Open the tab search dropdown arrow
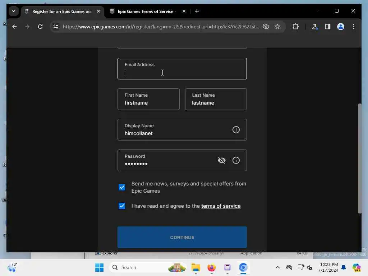 pos(14,11)
